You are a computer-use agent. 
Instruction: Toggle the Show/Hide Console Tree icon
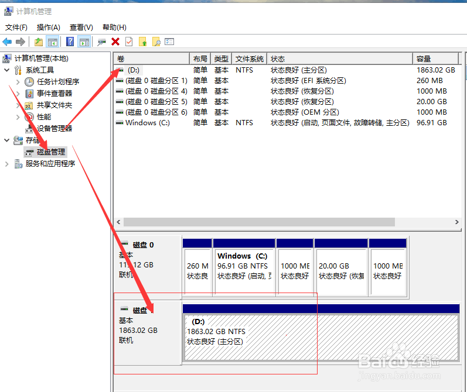[53, 42]
